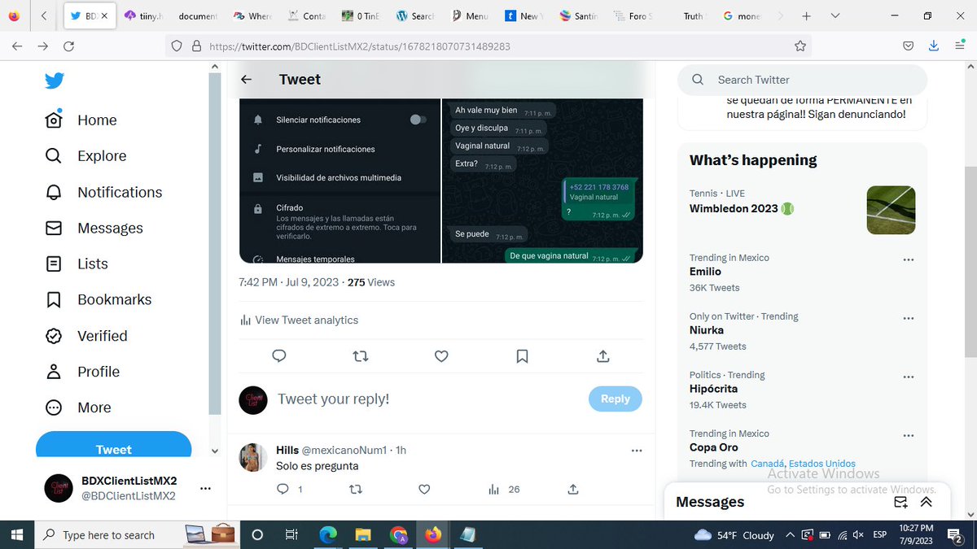
Task: Open Microsoft Edge from taskbar
Action: point(327,534)
